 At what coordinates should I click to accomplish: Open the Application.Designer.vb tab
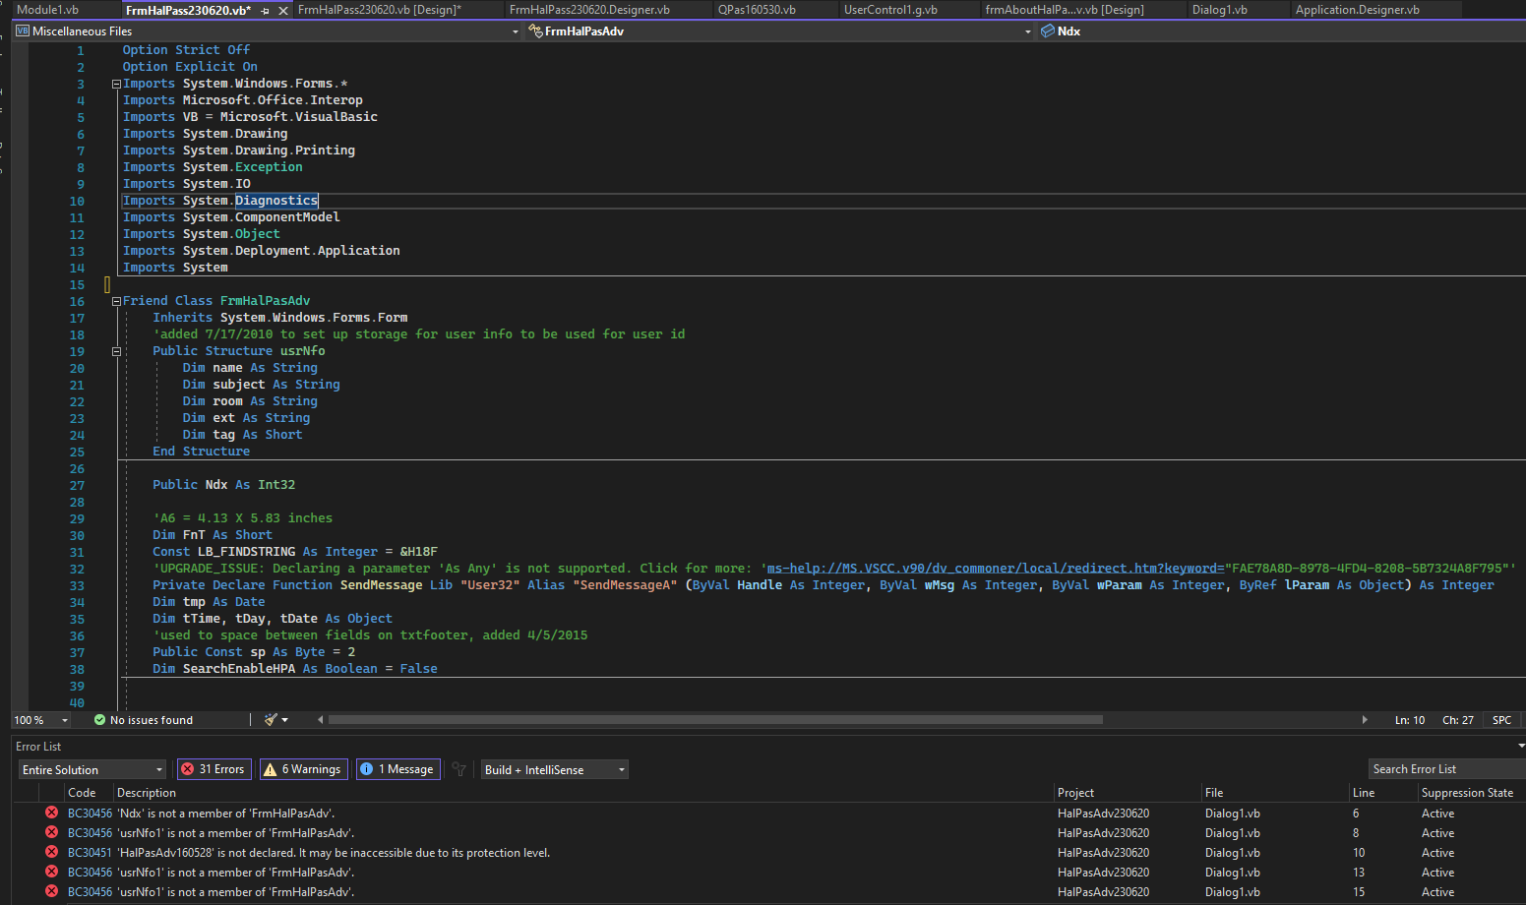tap(1357, 10)
